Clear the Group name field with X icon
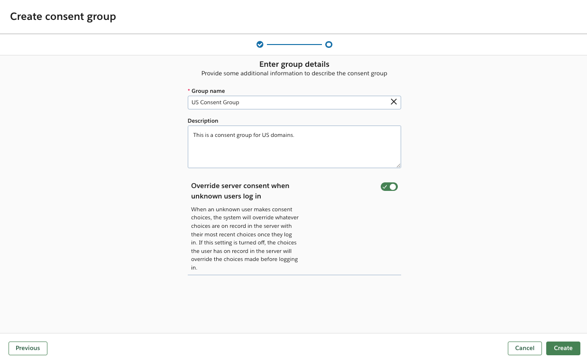 [x=394, y=102]
